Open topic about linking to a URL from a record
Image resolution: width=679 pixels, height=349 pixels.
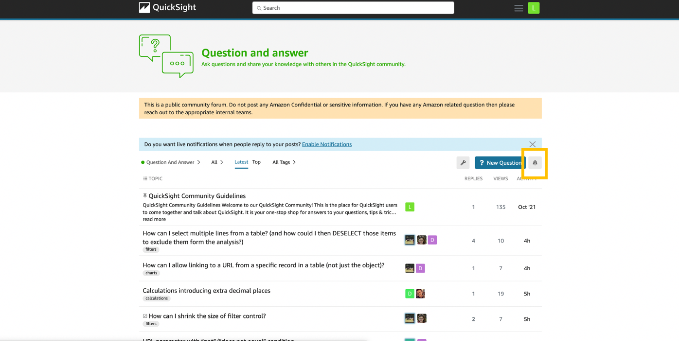point(264,265)
